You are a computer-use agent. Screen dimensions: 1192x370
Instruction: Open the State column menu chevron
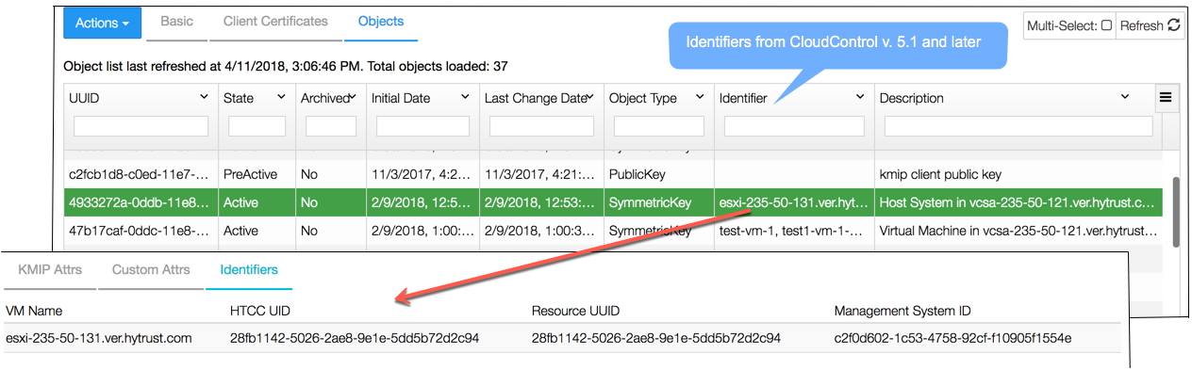tap(281, 97)
